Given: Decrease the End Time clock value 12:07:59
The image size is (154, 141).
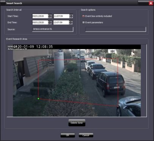Looking at the screenshot, I should (x=71, y=24).
